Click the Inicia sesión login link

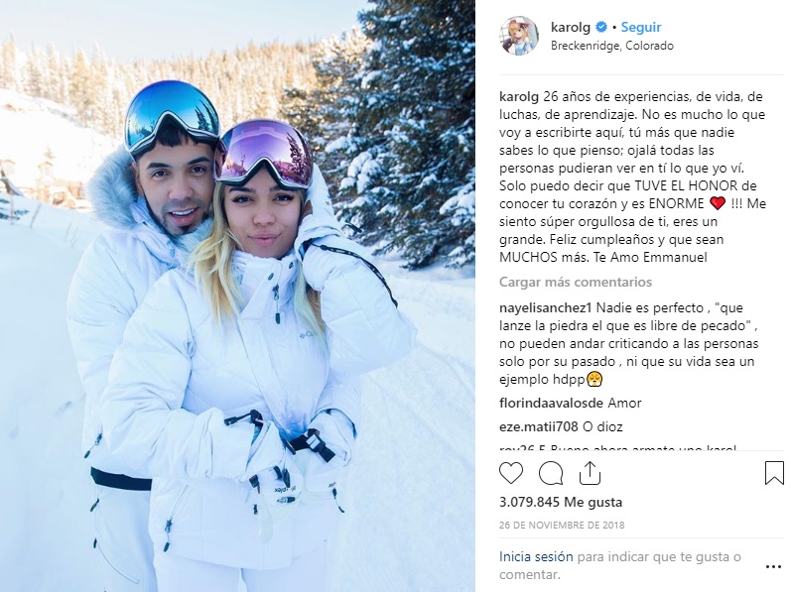click(x=536, y=556)
